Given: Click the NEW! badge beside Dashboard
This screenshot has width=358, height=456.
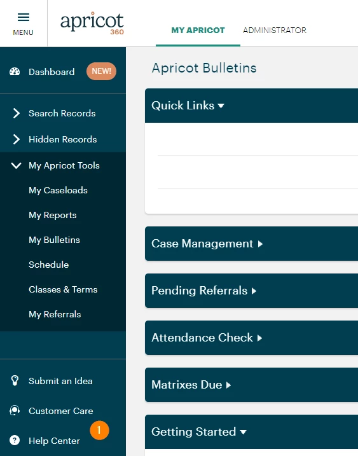Looking at the screenshot, I should pyautogui.click(x=101, y=71).
